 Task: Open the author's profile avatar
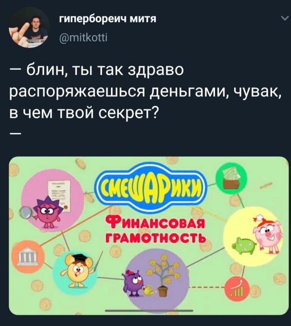pyautogui.click(x=29, y=28)
